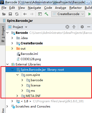
Task: Open the CreateBarcode run configuration dropdown
Action: tap(68, 14)
